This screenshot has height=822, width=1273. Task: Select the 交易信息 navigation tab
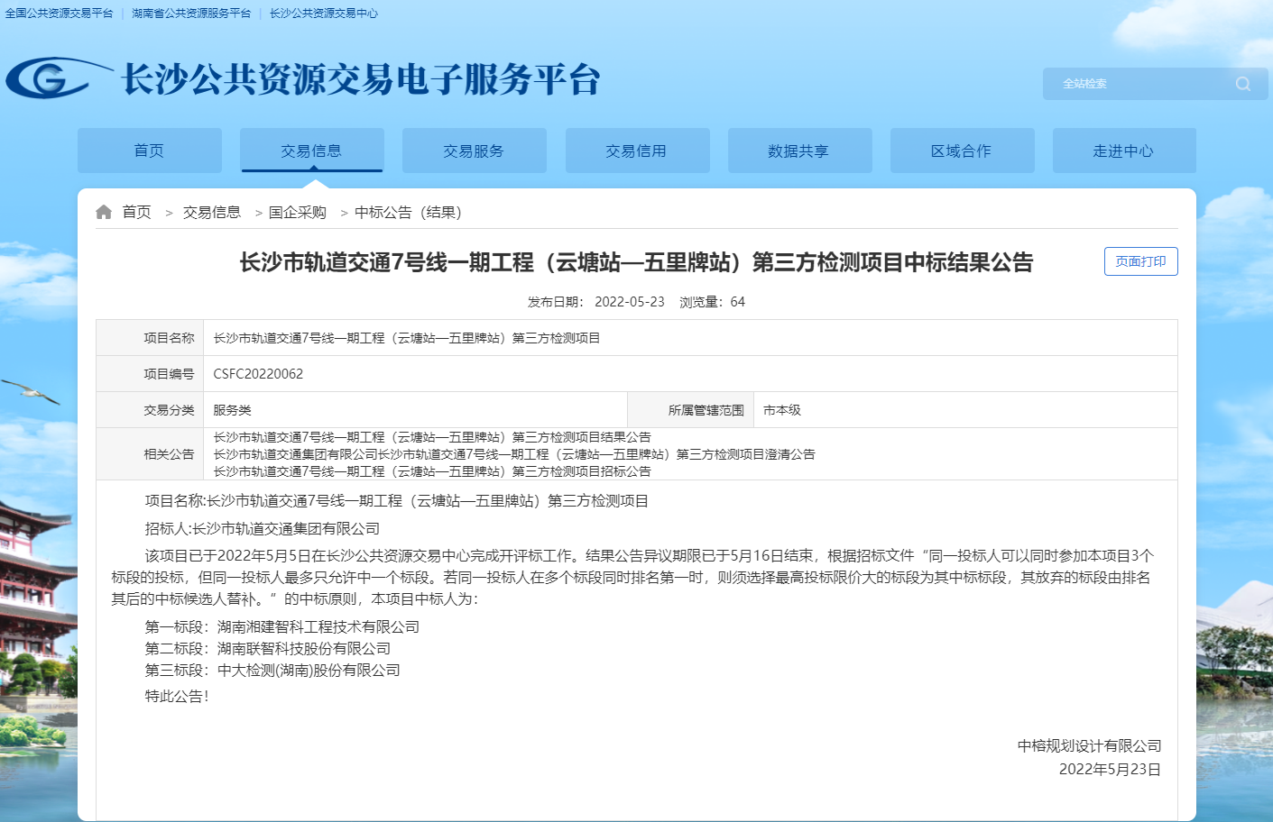(x=311, y=151)
